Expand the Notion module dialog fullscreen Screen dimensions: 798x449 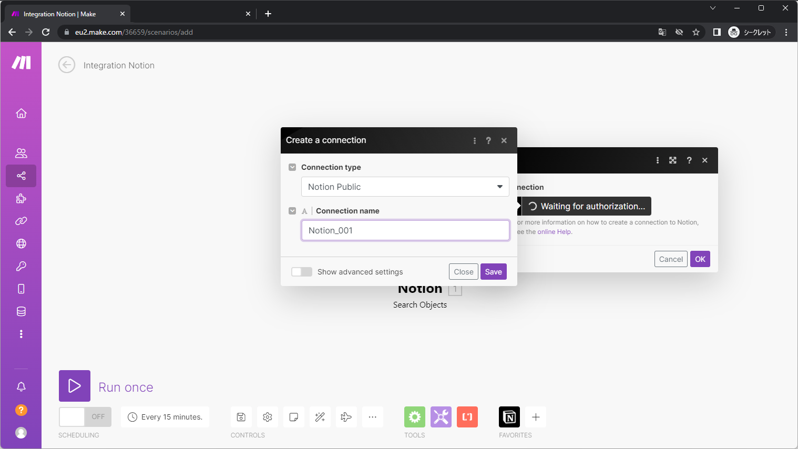(x=673, y=160)
